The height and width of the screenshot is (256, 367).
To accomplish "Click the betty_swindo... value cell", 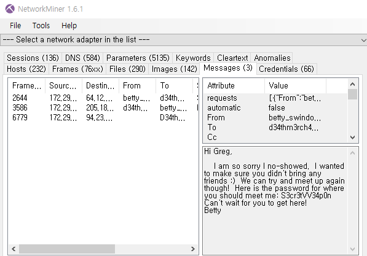I will tap(294, 117).
